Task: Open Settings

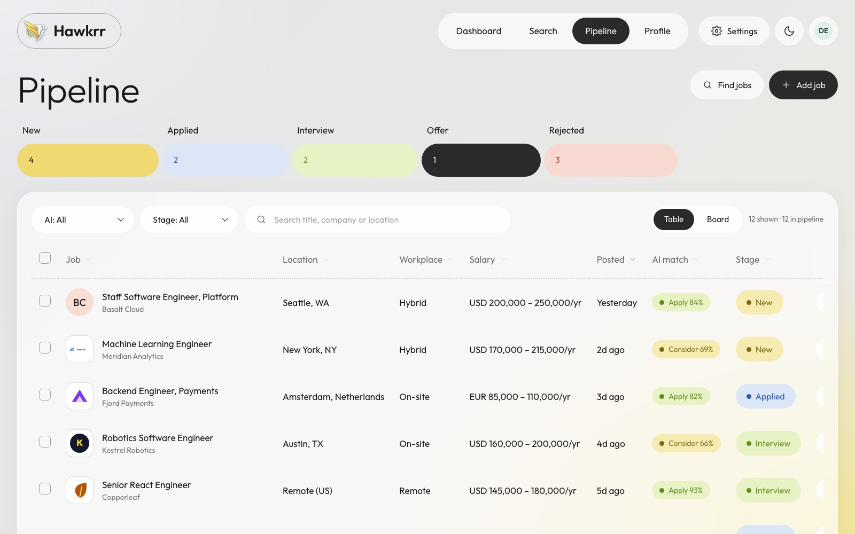Action: point(734,31)
